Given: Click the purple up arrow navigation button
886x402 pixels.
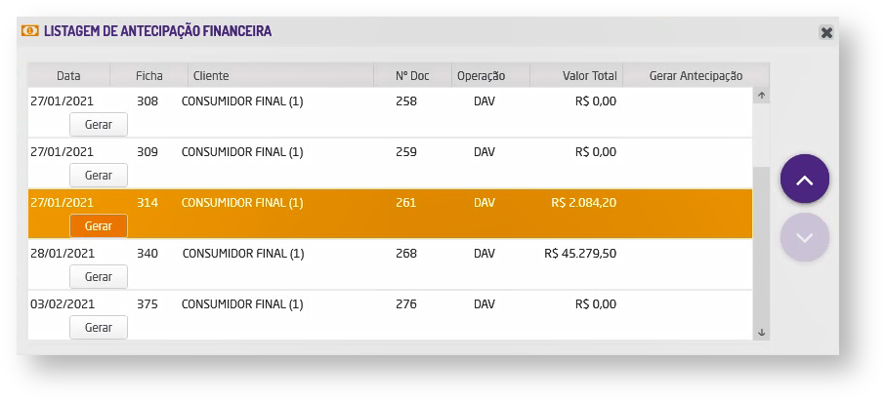Looking at the screenshot, I should (x=805, y=180).
